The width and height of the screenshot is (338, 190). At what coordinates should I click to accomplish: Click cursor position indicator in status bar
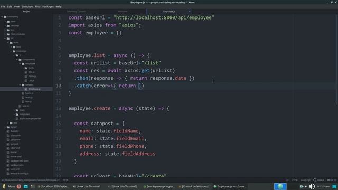65,180
